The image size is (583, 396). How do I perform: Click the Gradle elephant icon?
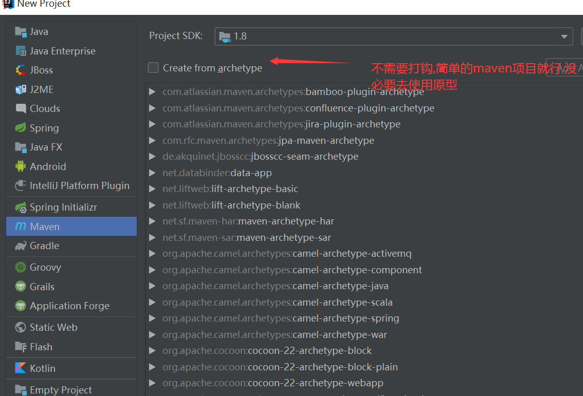coord(21,246)
